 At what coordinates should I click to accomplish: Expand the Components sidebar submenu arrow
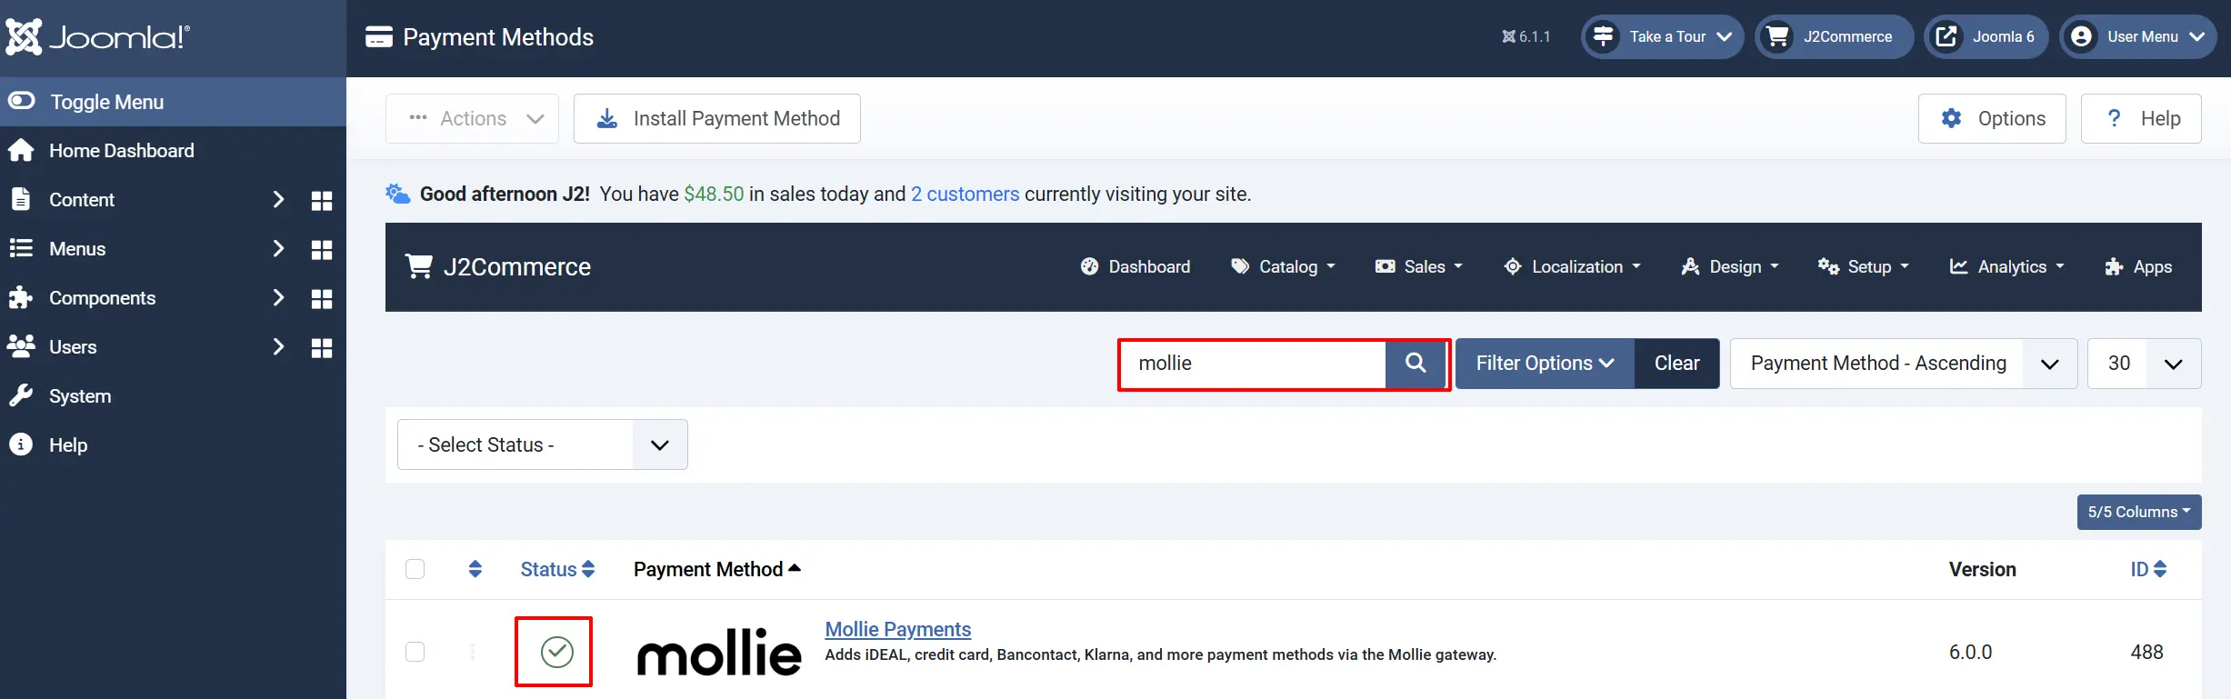point(278,297)
